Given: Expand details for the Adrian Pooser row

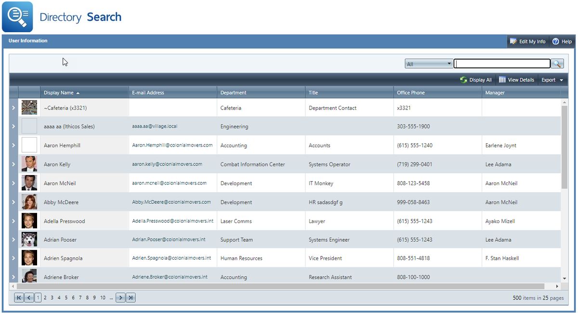Looking at the screenshot, I should pyautogui.click(x=13, y=239).
